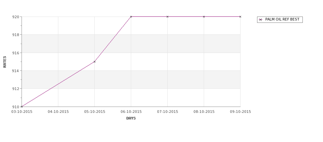Screen dimensions: 323x142
Task: Select the 08-10-2015 data point marker
Action: (204, 17)
